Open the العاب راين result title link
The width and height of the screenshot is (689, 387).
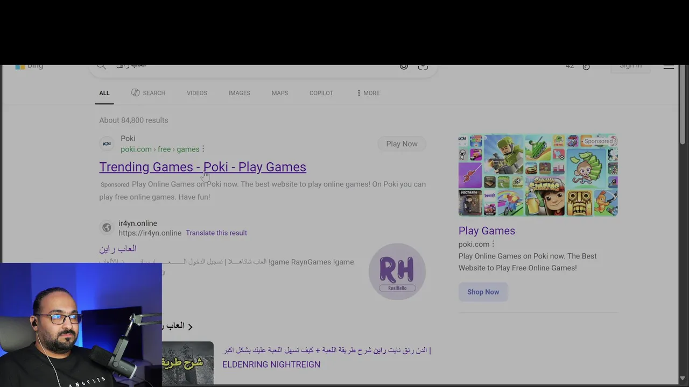point(118,248)
